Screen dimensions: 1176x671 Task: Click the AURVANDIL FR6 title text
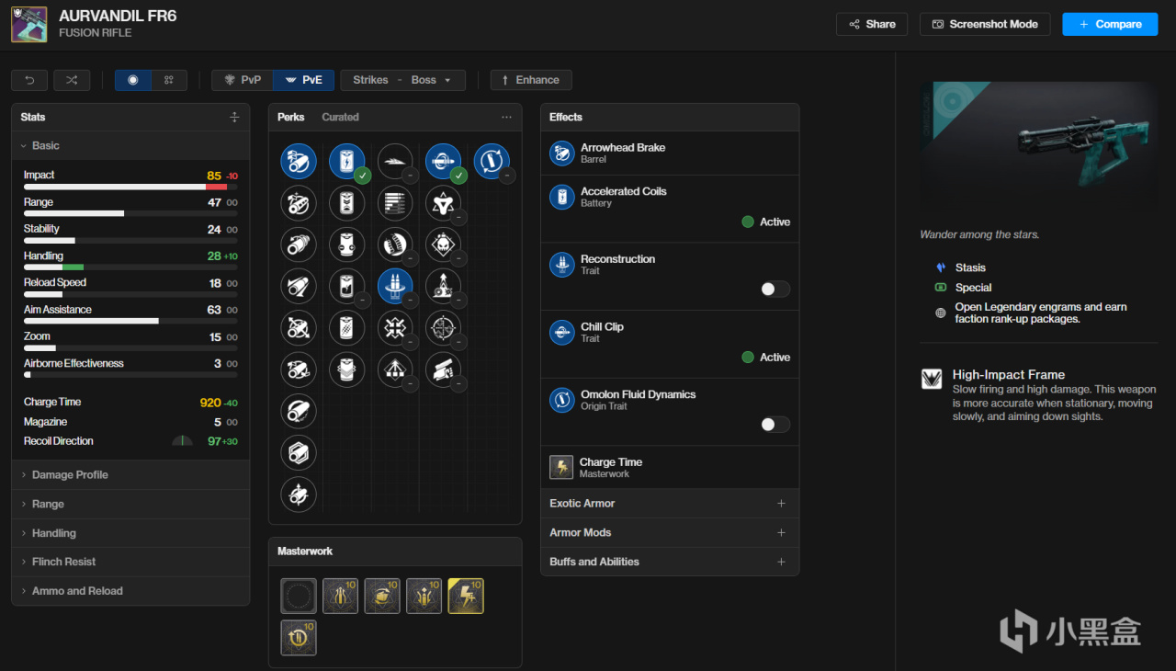point(118,16)
